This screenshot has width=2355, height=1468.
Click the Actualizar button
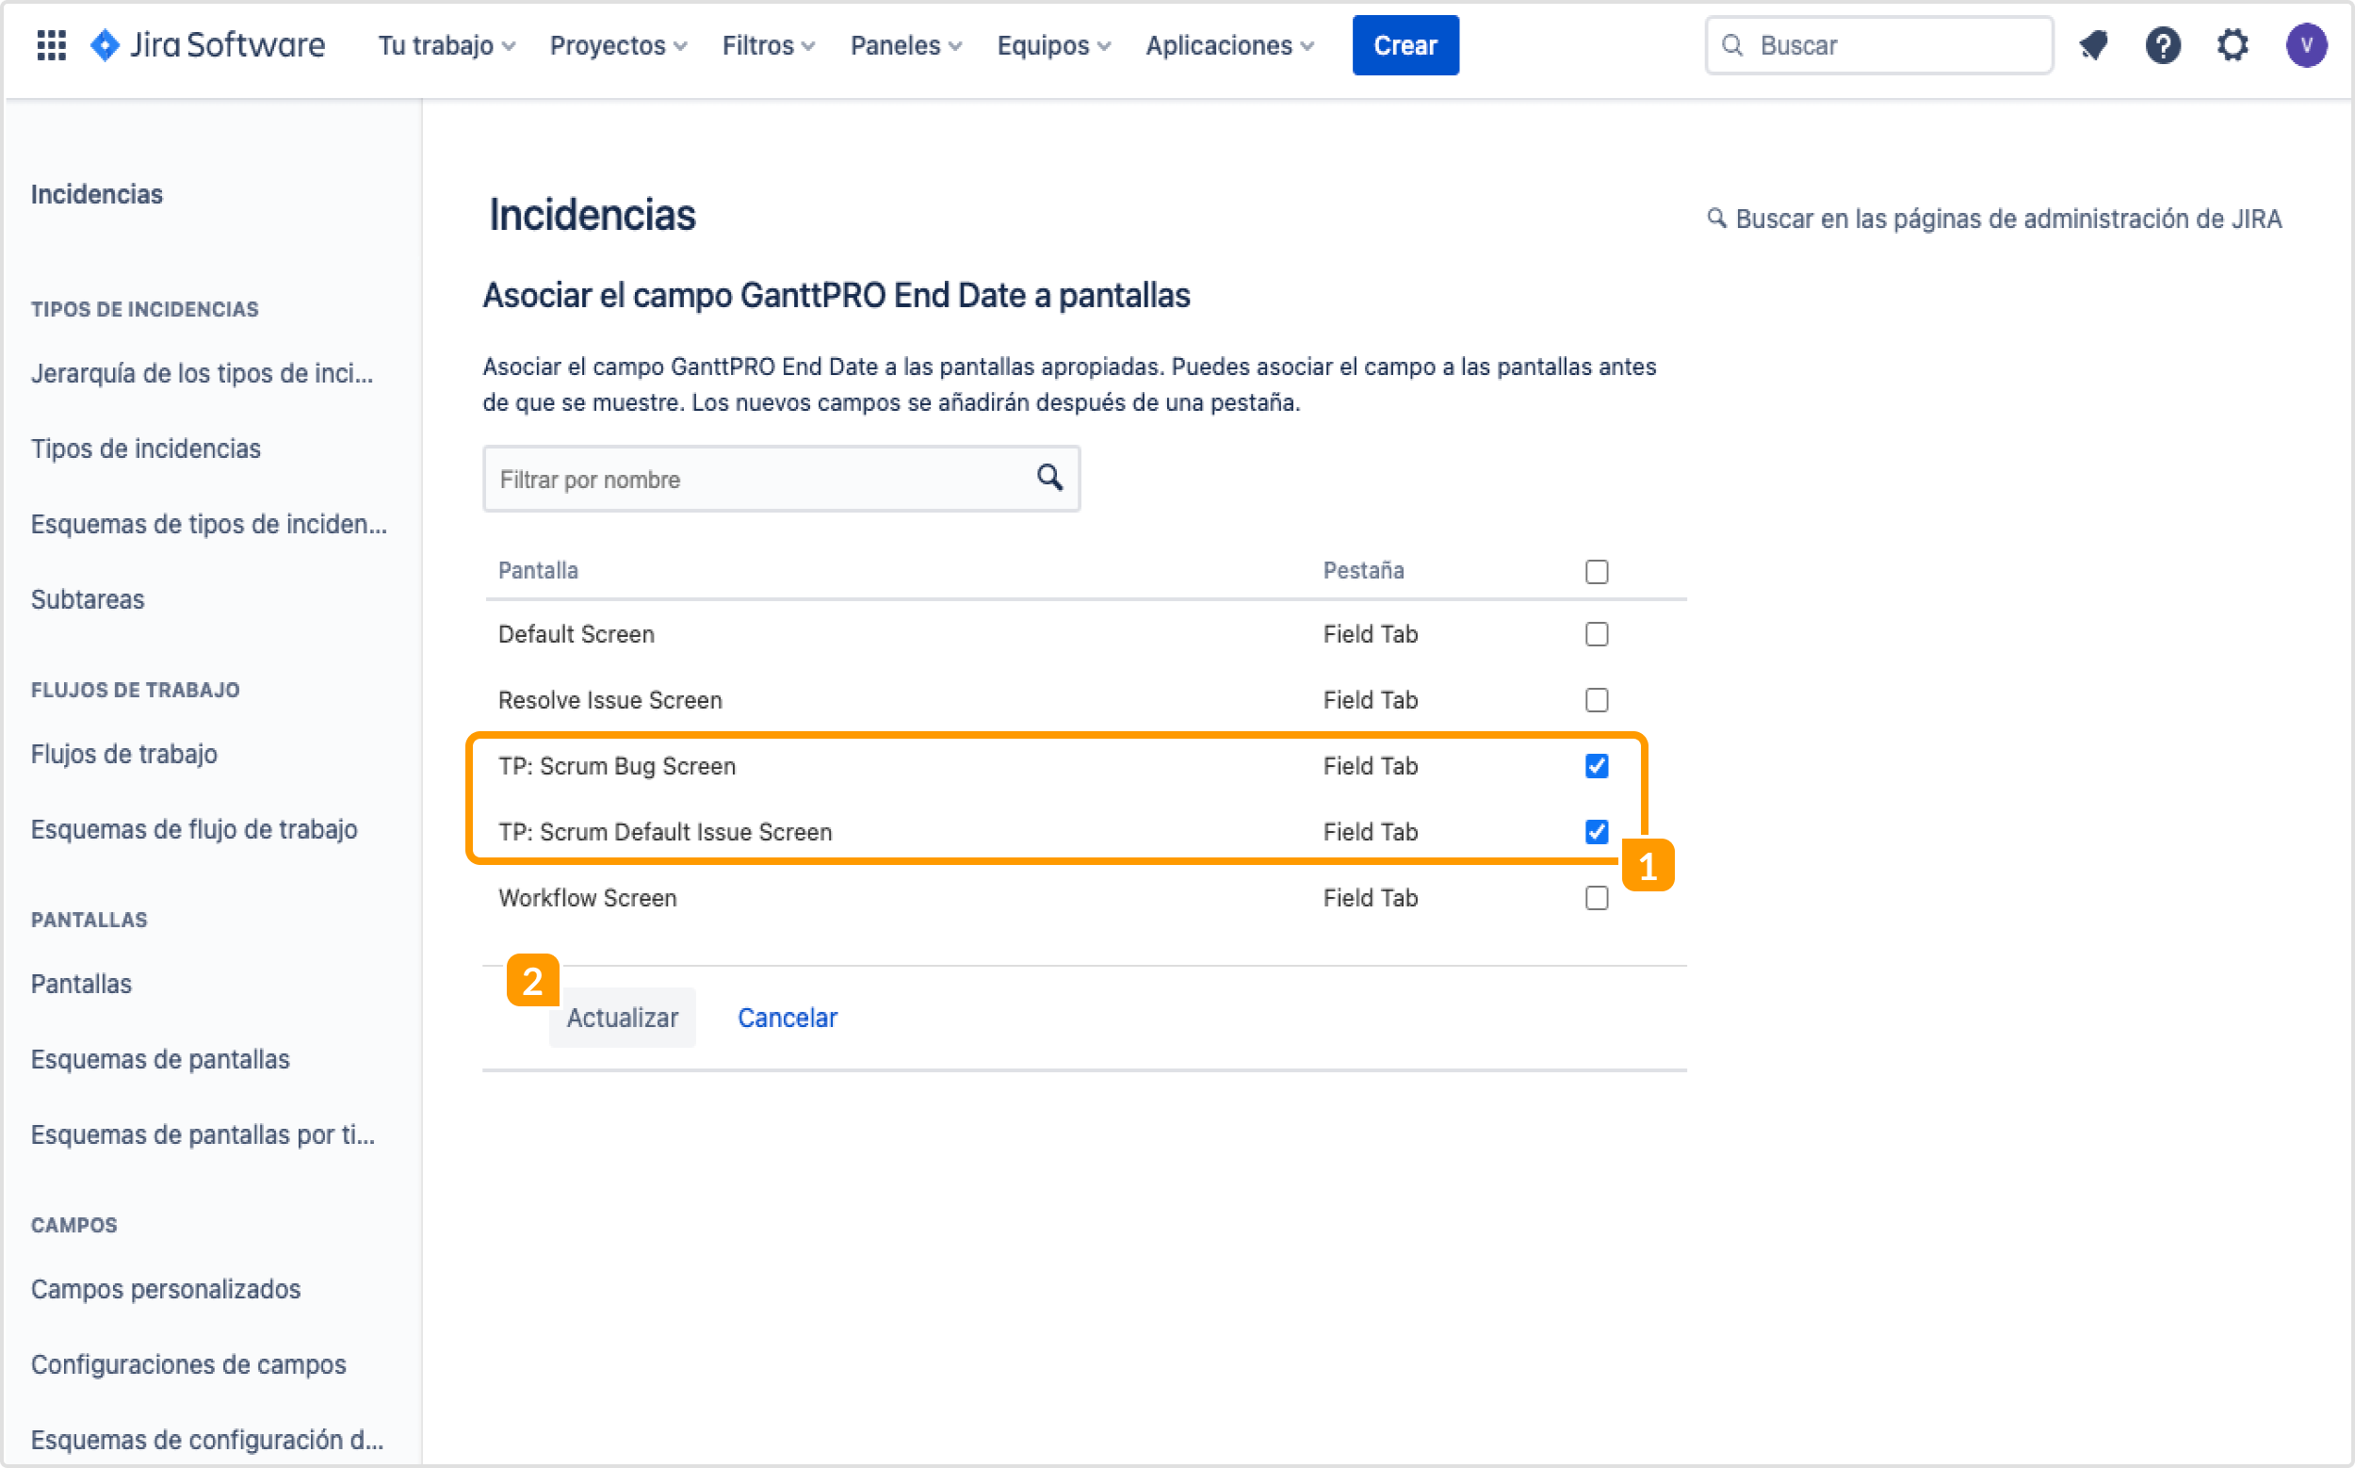pos(623,1018)
